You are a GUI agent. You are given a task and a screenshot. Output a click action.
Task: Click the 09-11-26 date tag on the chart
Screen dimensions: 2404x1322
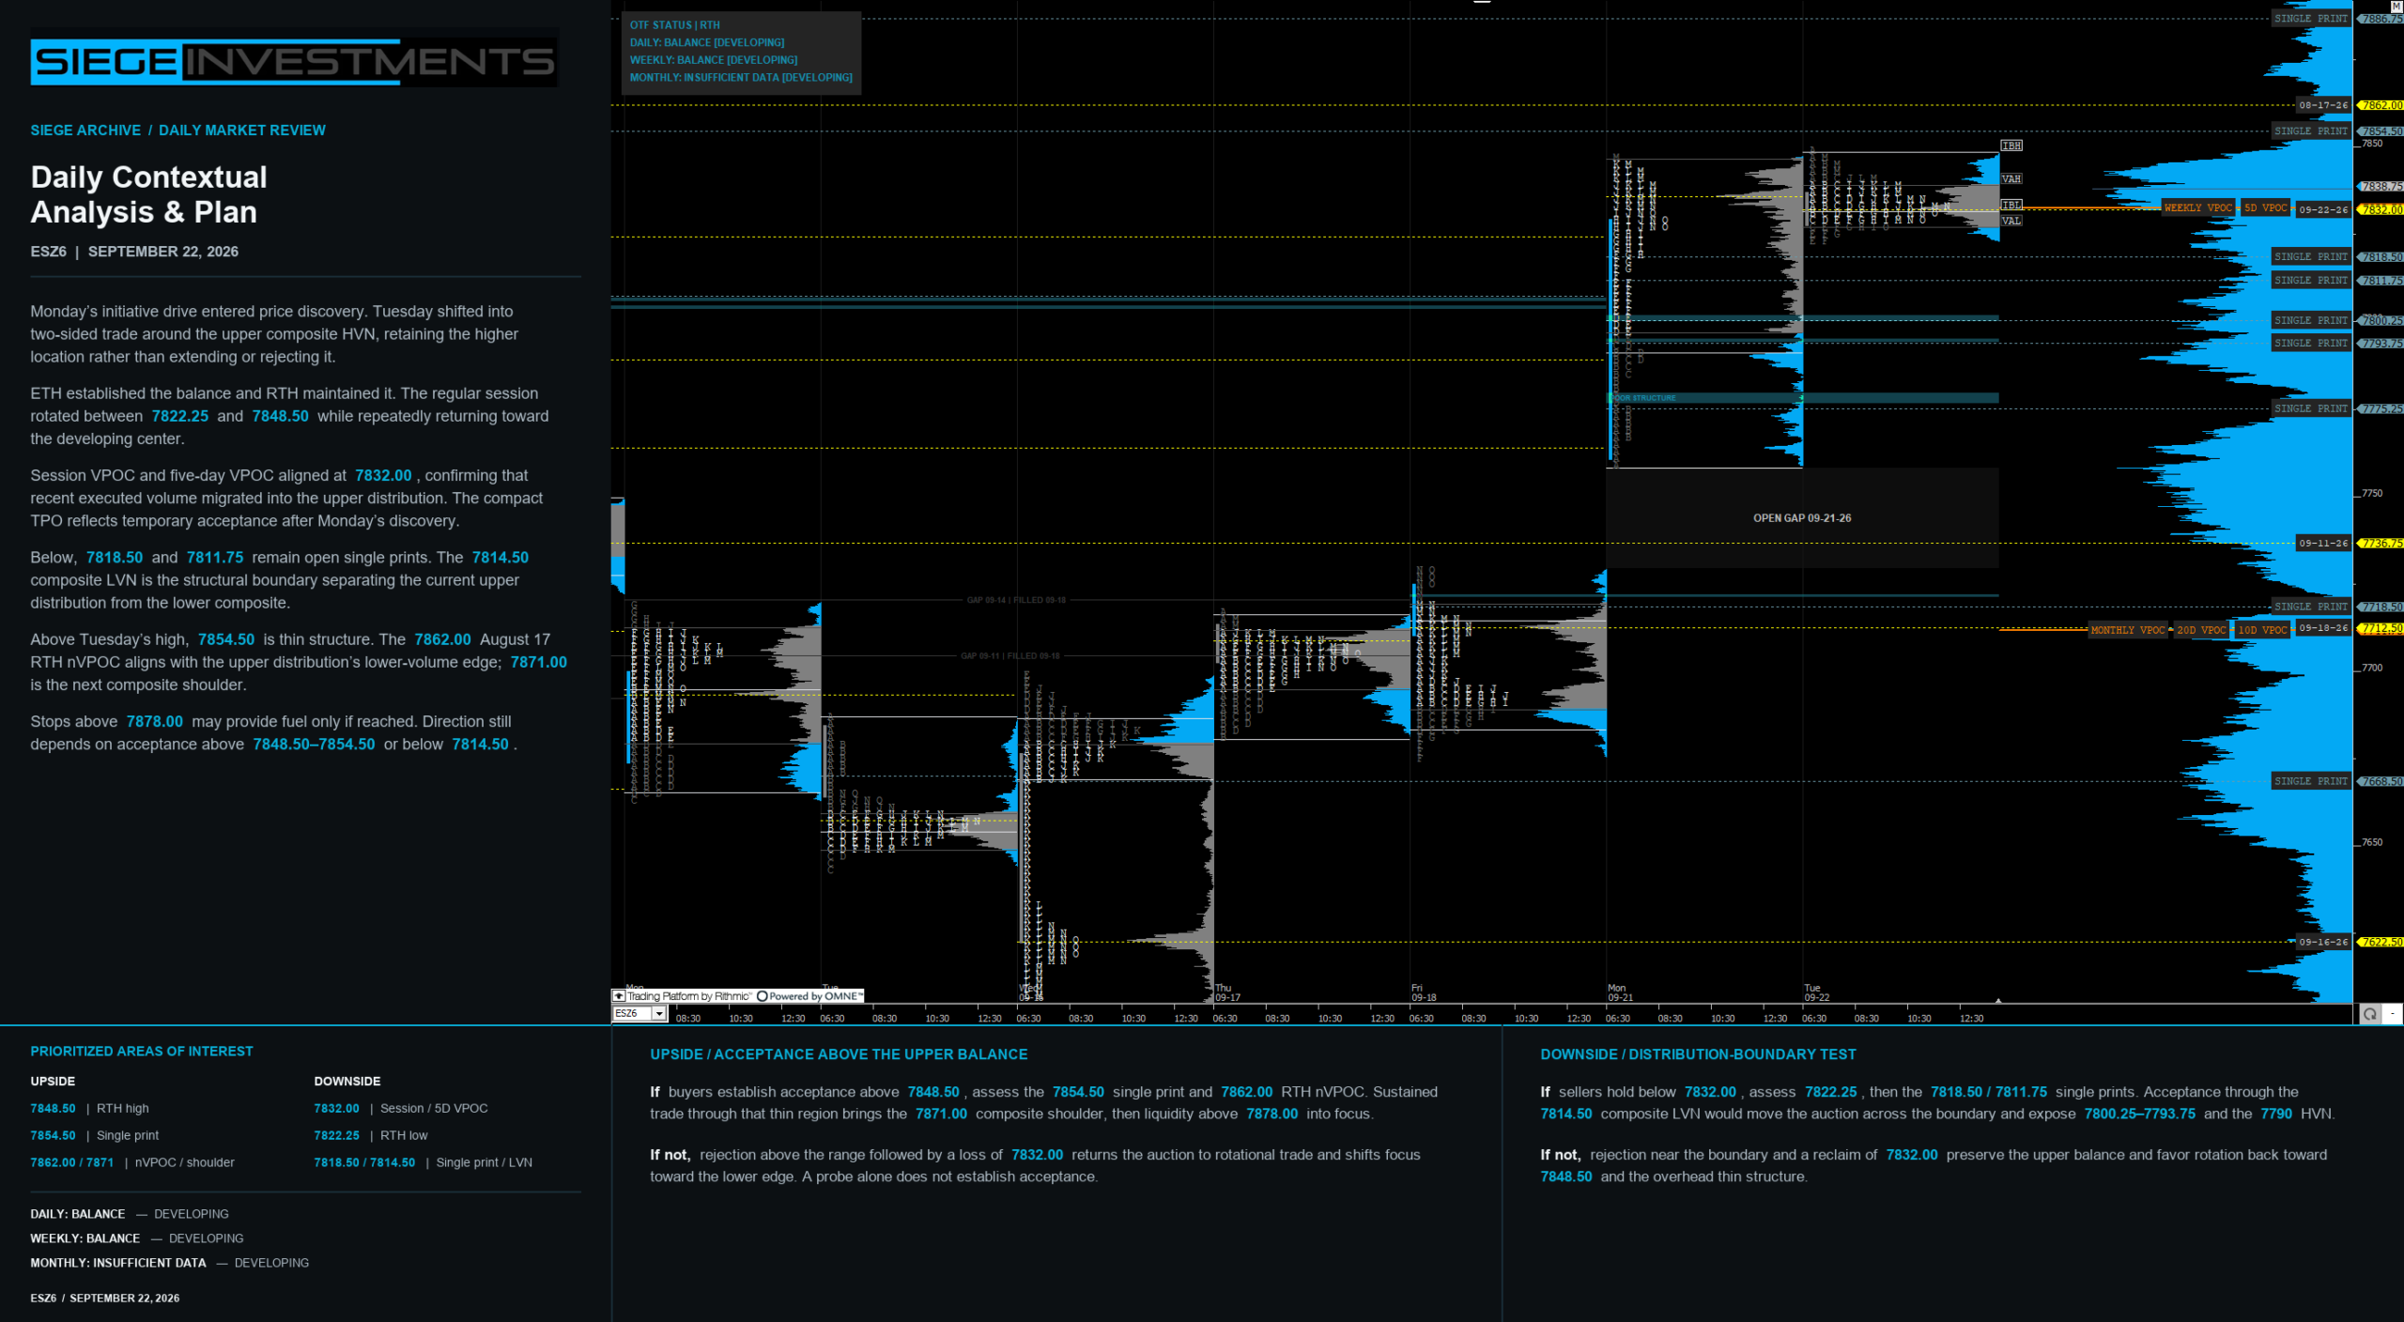point(2323,543)
